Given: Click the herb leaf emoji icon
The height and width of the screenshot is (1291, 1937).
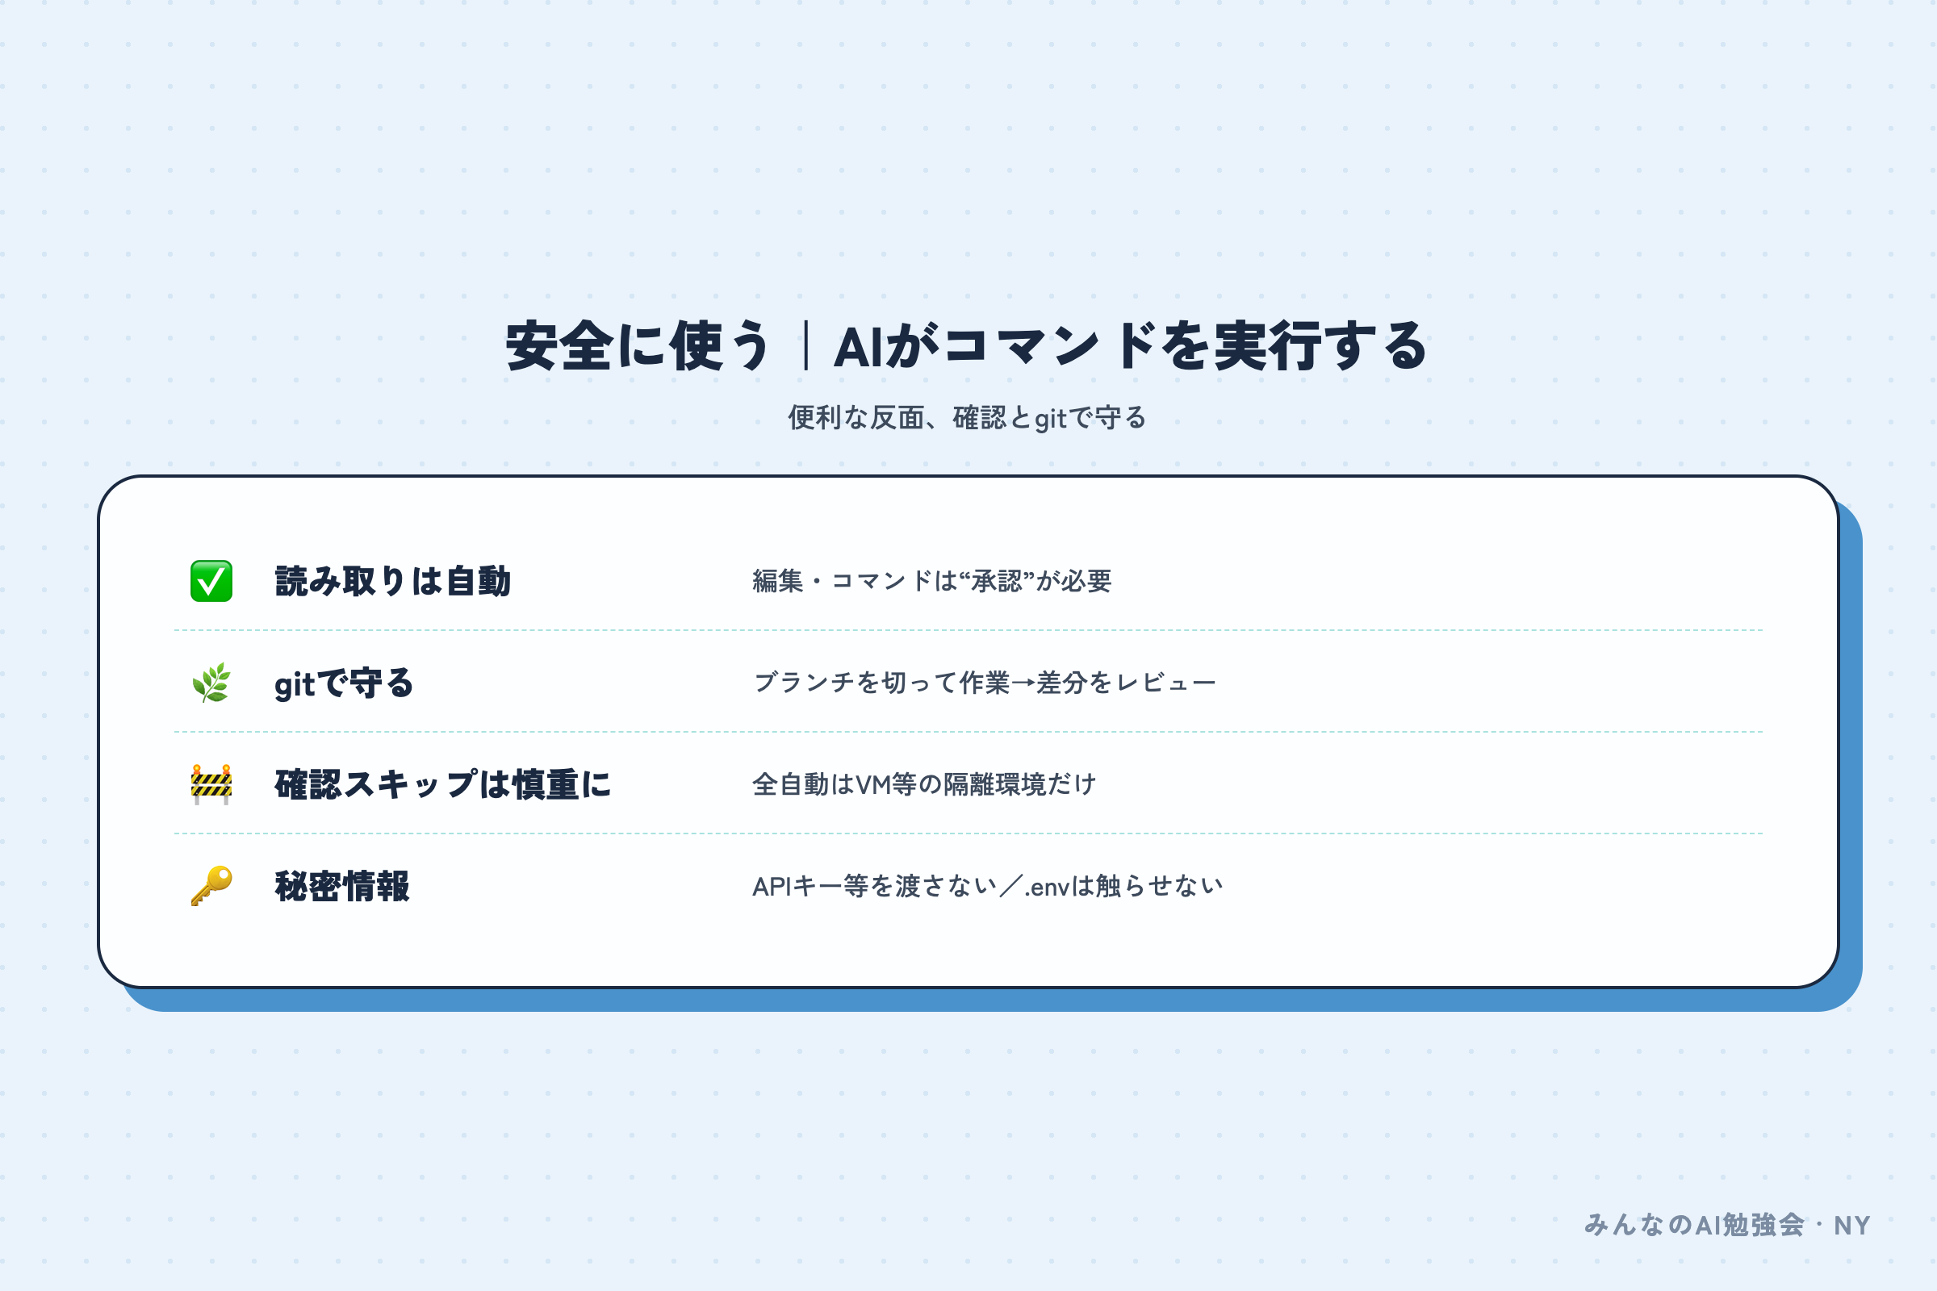Looking at the screenshot, I should (x=211, y=683).
